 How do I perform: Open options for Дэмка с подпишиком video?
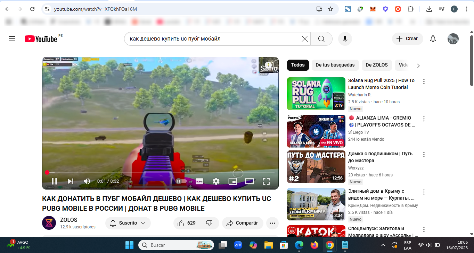click(424, 155)
